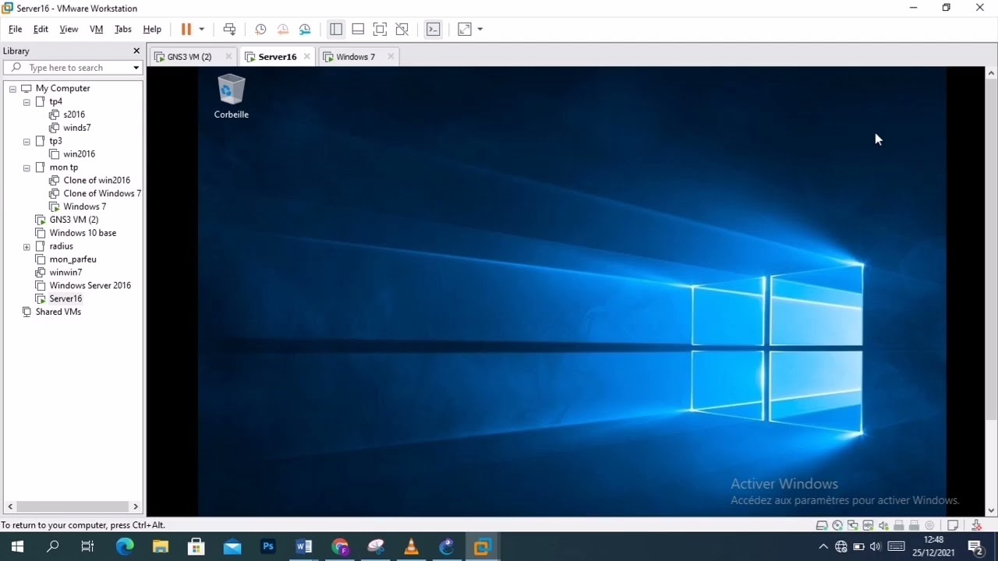Viewport: 998px width, 561px height.
Task: Open VLC media player from taskbar
Action: [x=411, y=547]
